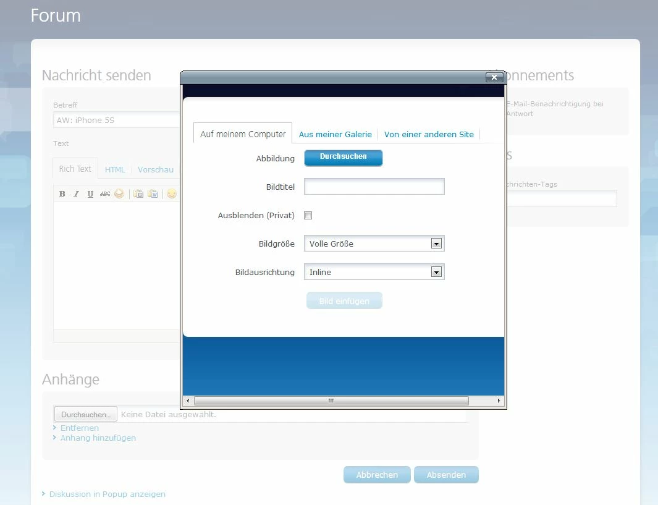Click the blue Durchsuchen button for Abbildung
Viewport: 658px width, 505px height.
(344, 158)
